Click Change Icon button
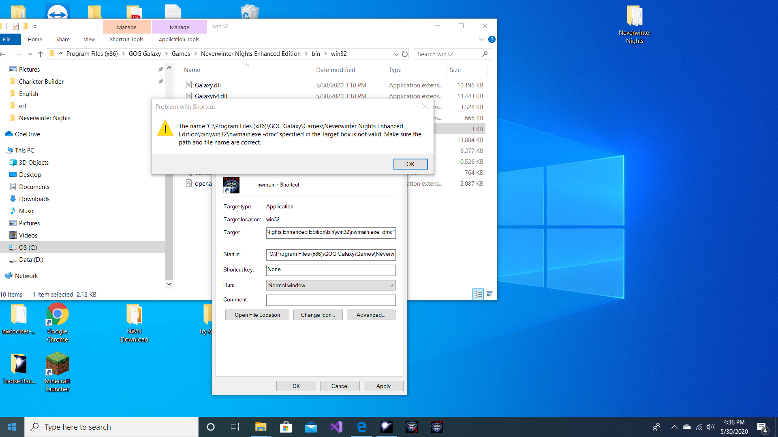This screenshot has height=437, width=778. click(318, 315)
